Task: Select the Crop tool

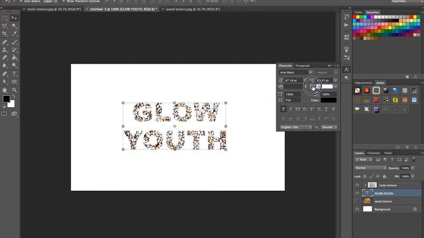Action: coord(5,34)
